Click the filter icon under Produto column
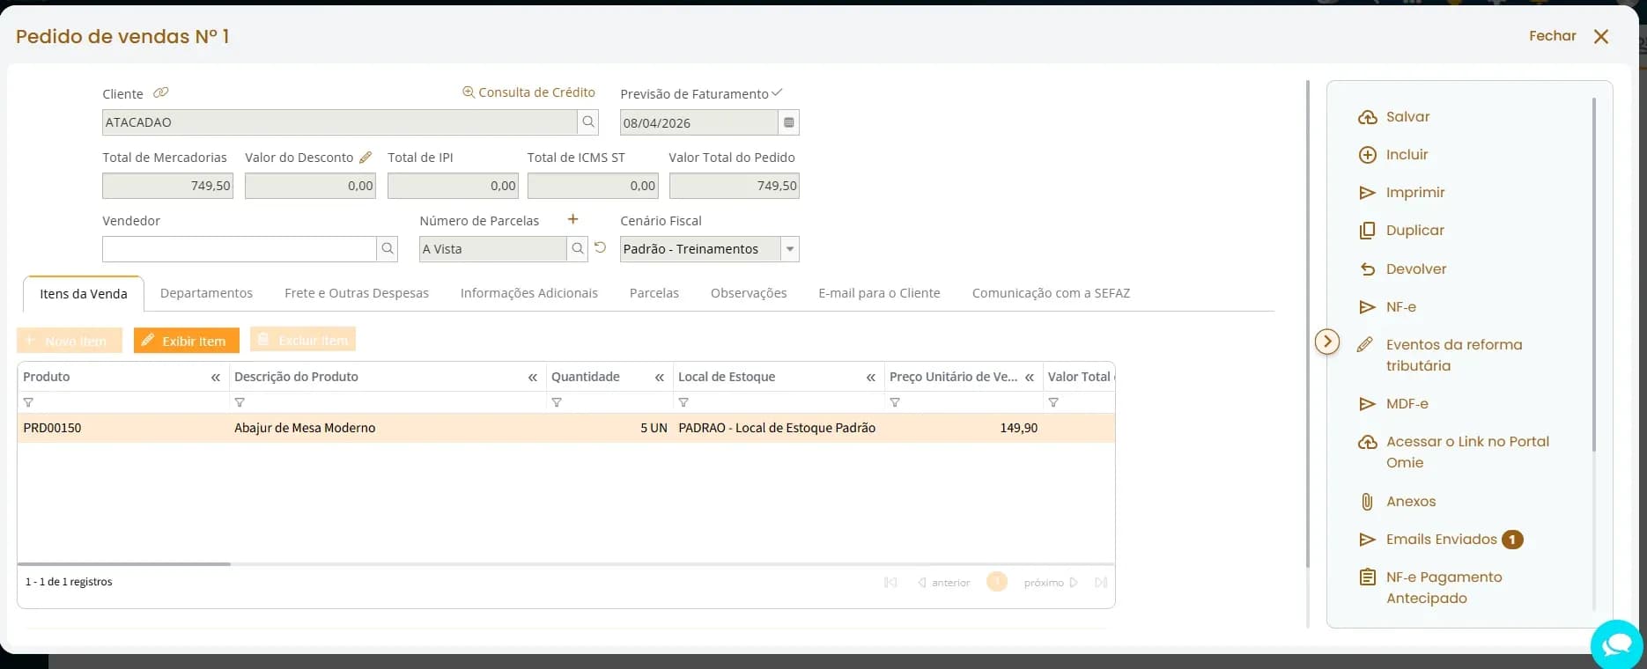Viewport: 1647px width, 669px height. pos(28,402)
